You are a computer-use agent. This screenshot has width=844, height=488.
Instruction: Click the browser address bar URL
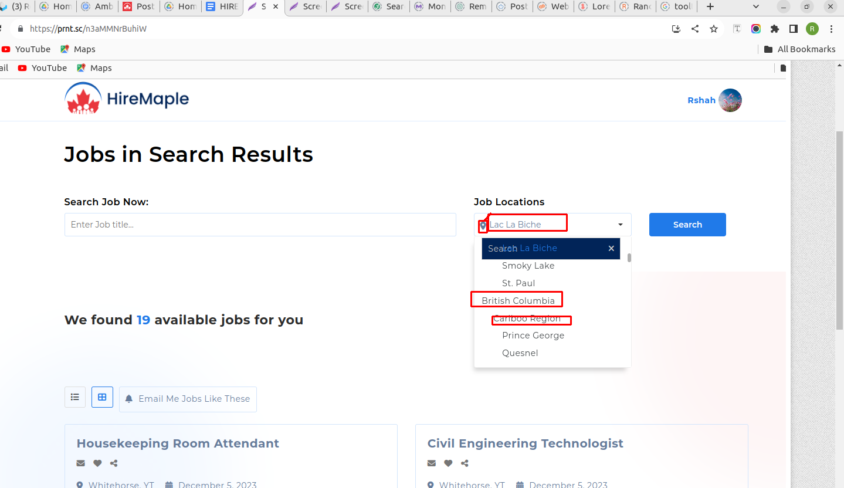point(88,29)
